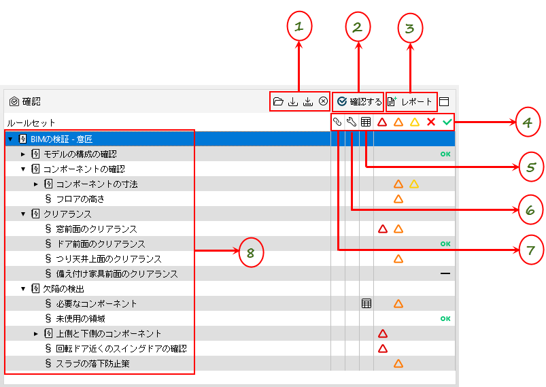This screenshot has width=546, height=387.
Task: Click yellow triangle in コンポーネントの寸法 row
Action: pyautogui.click(x=414, y=184)
